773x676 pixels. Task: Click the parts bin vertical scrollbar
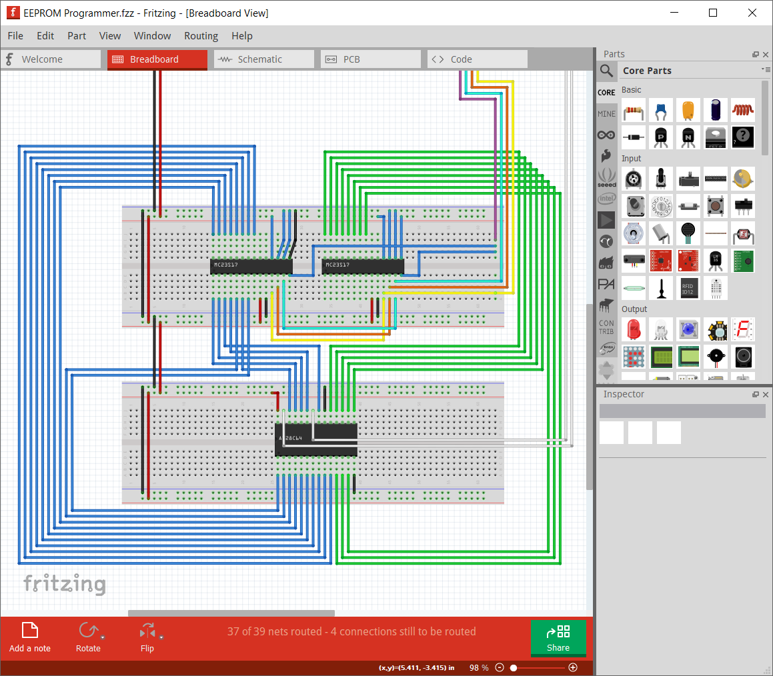point(765,118)
